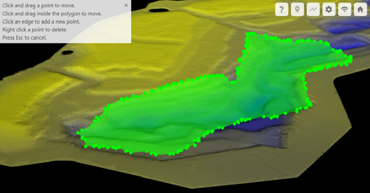Click the dark blue area below the polygon
The image size is (370, 193).
(x=252, y=124)
